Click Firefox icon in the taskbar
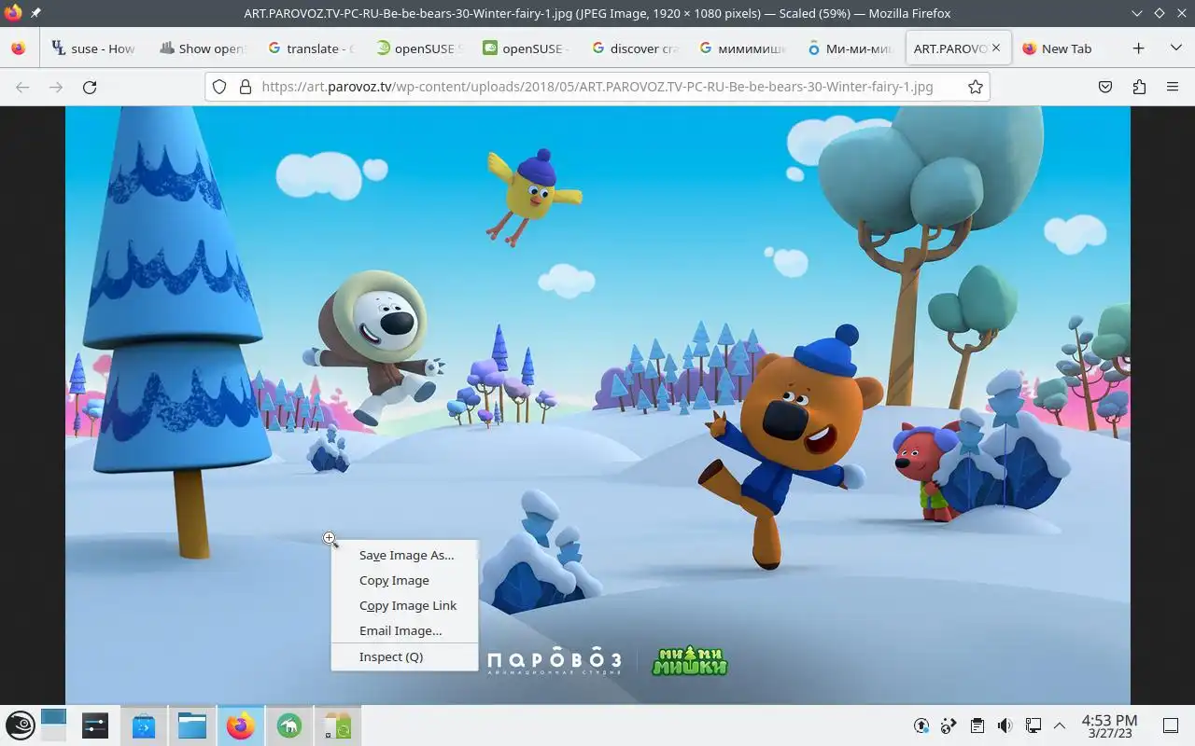This screenshot has height=746, width=1195. [x=241, y=725]
